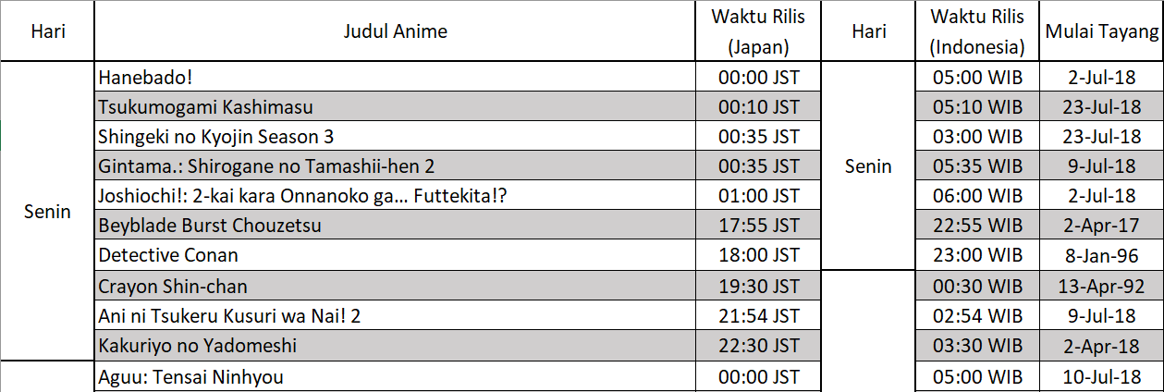1164x392 pixels.
Task: Click the Shingeki no Kyojin Season 3 cell
Action: click(395, 137)
